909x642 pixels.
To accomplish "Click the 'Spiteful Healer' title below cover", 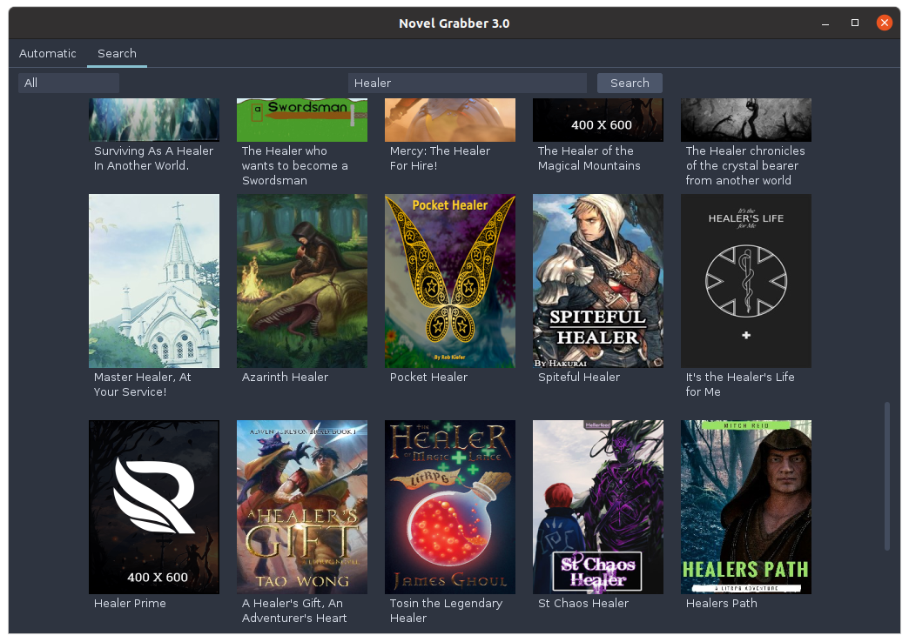I will point(578,378).
